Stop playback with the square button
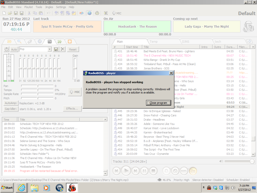This screenshot has width=257, height=193. coord(153,171)
